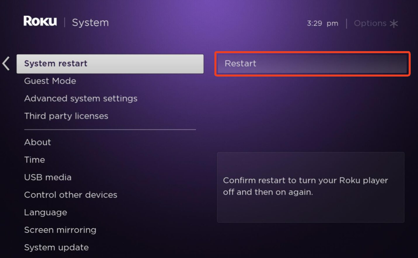The height and width of the screenshot is (258, 418).
Task: Open Advanced system settings
Action: pos(81,98)
